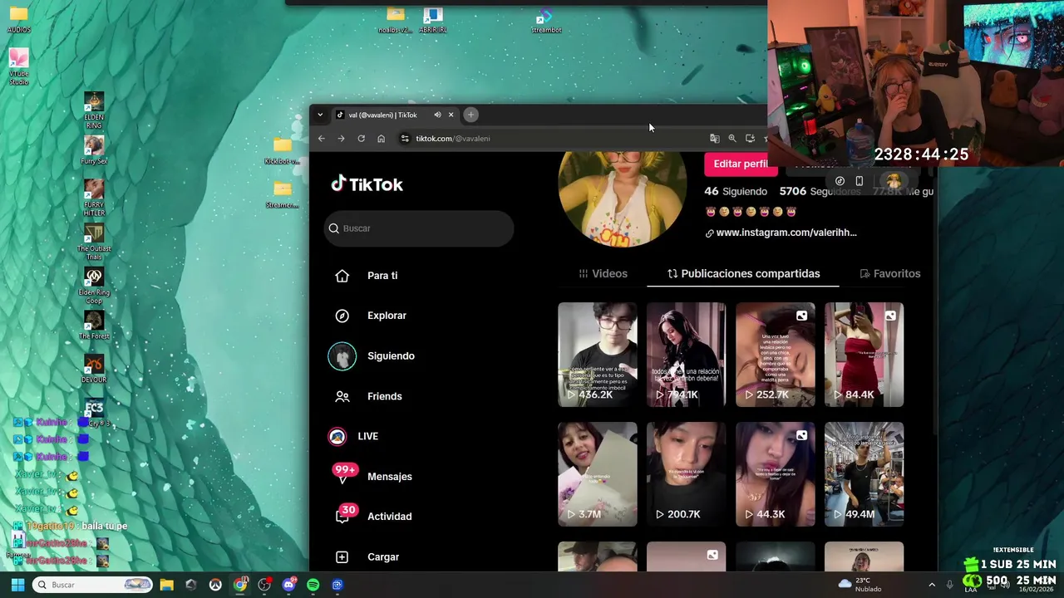
Task: Click the Actividad icon with 30 badge
Action: point(345,514)
